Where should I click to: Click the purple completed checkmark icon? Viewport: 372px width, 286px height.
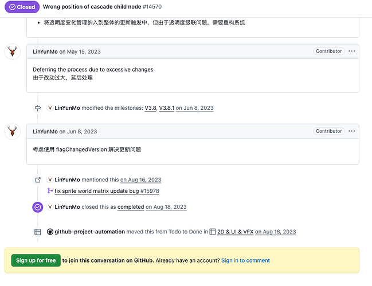pos(38,207)
